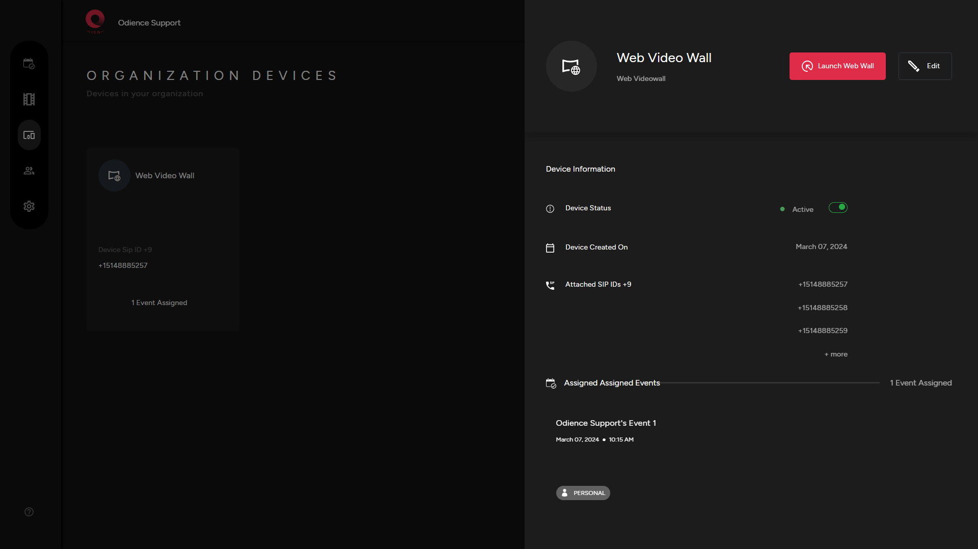
Task: Open Odience Support's Event 1
Action: pyautogui.click(x=605, y=423)
